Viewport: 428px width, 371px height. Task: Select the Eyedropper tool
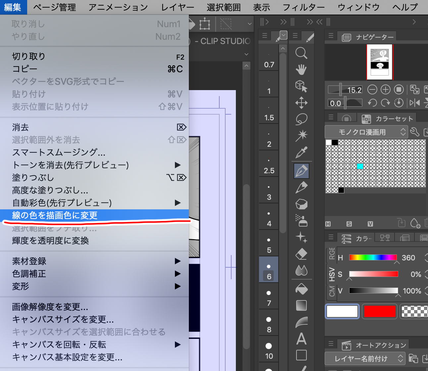click(301, 152)
